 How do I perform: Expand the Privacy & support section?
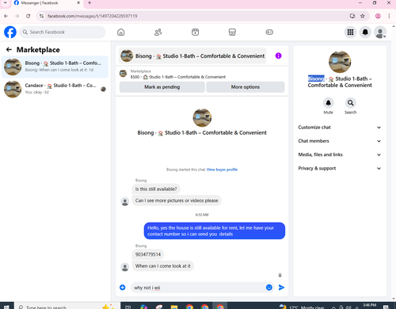(340, 169)
